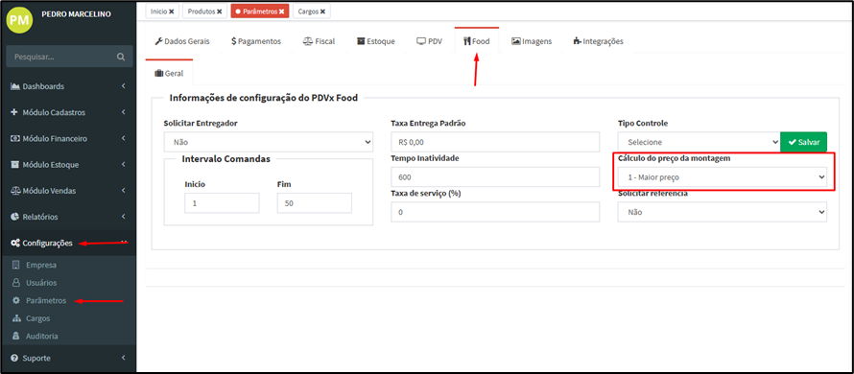The height and width of the screenshot is (374, 854).
Task: Switch to the Estoque tab
Action: click(x=376, y=41)
